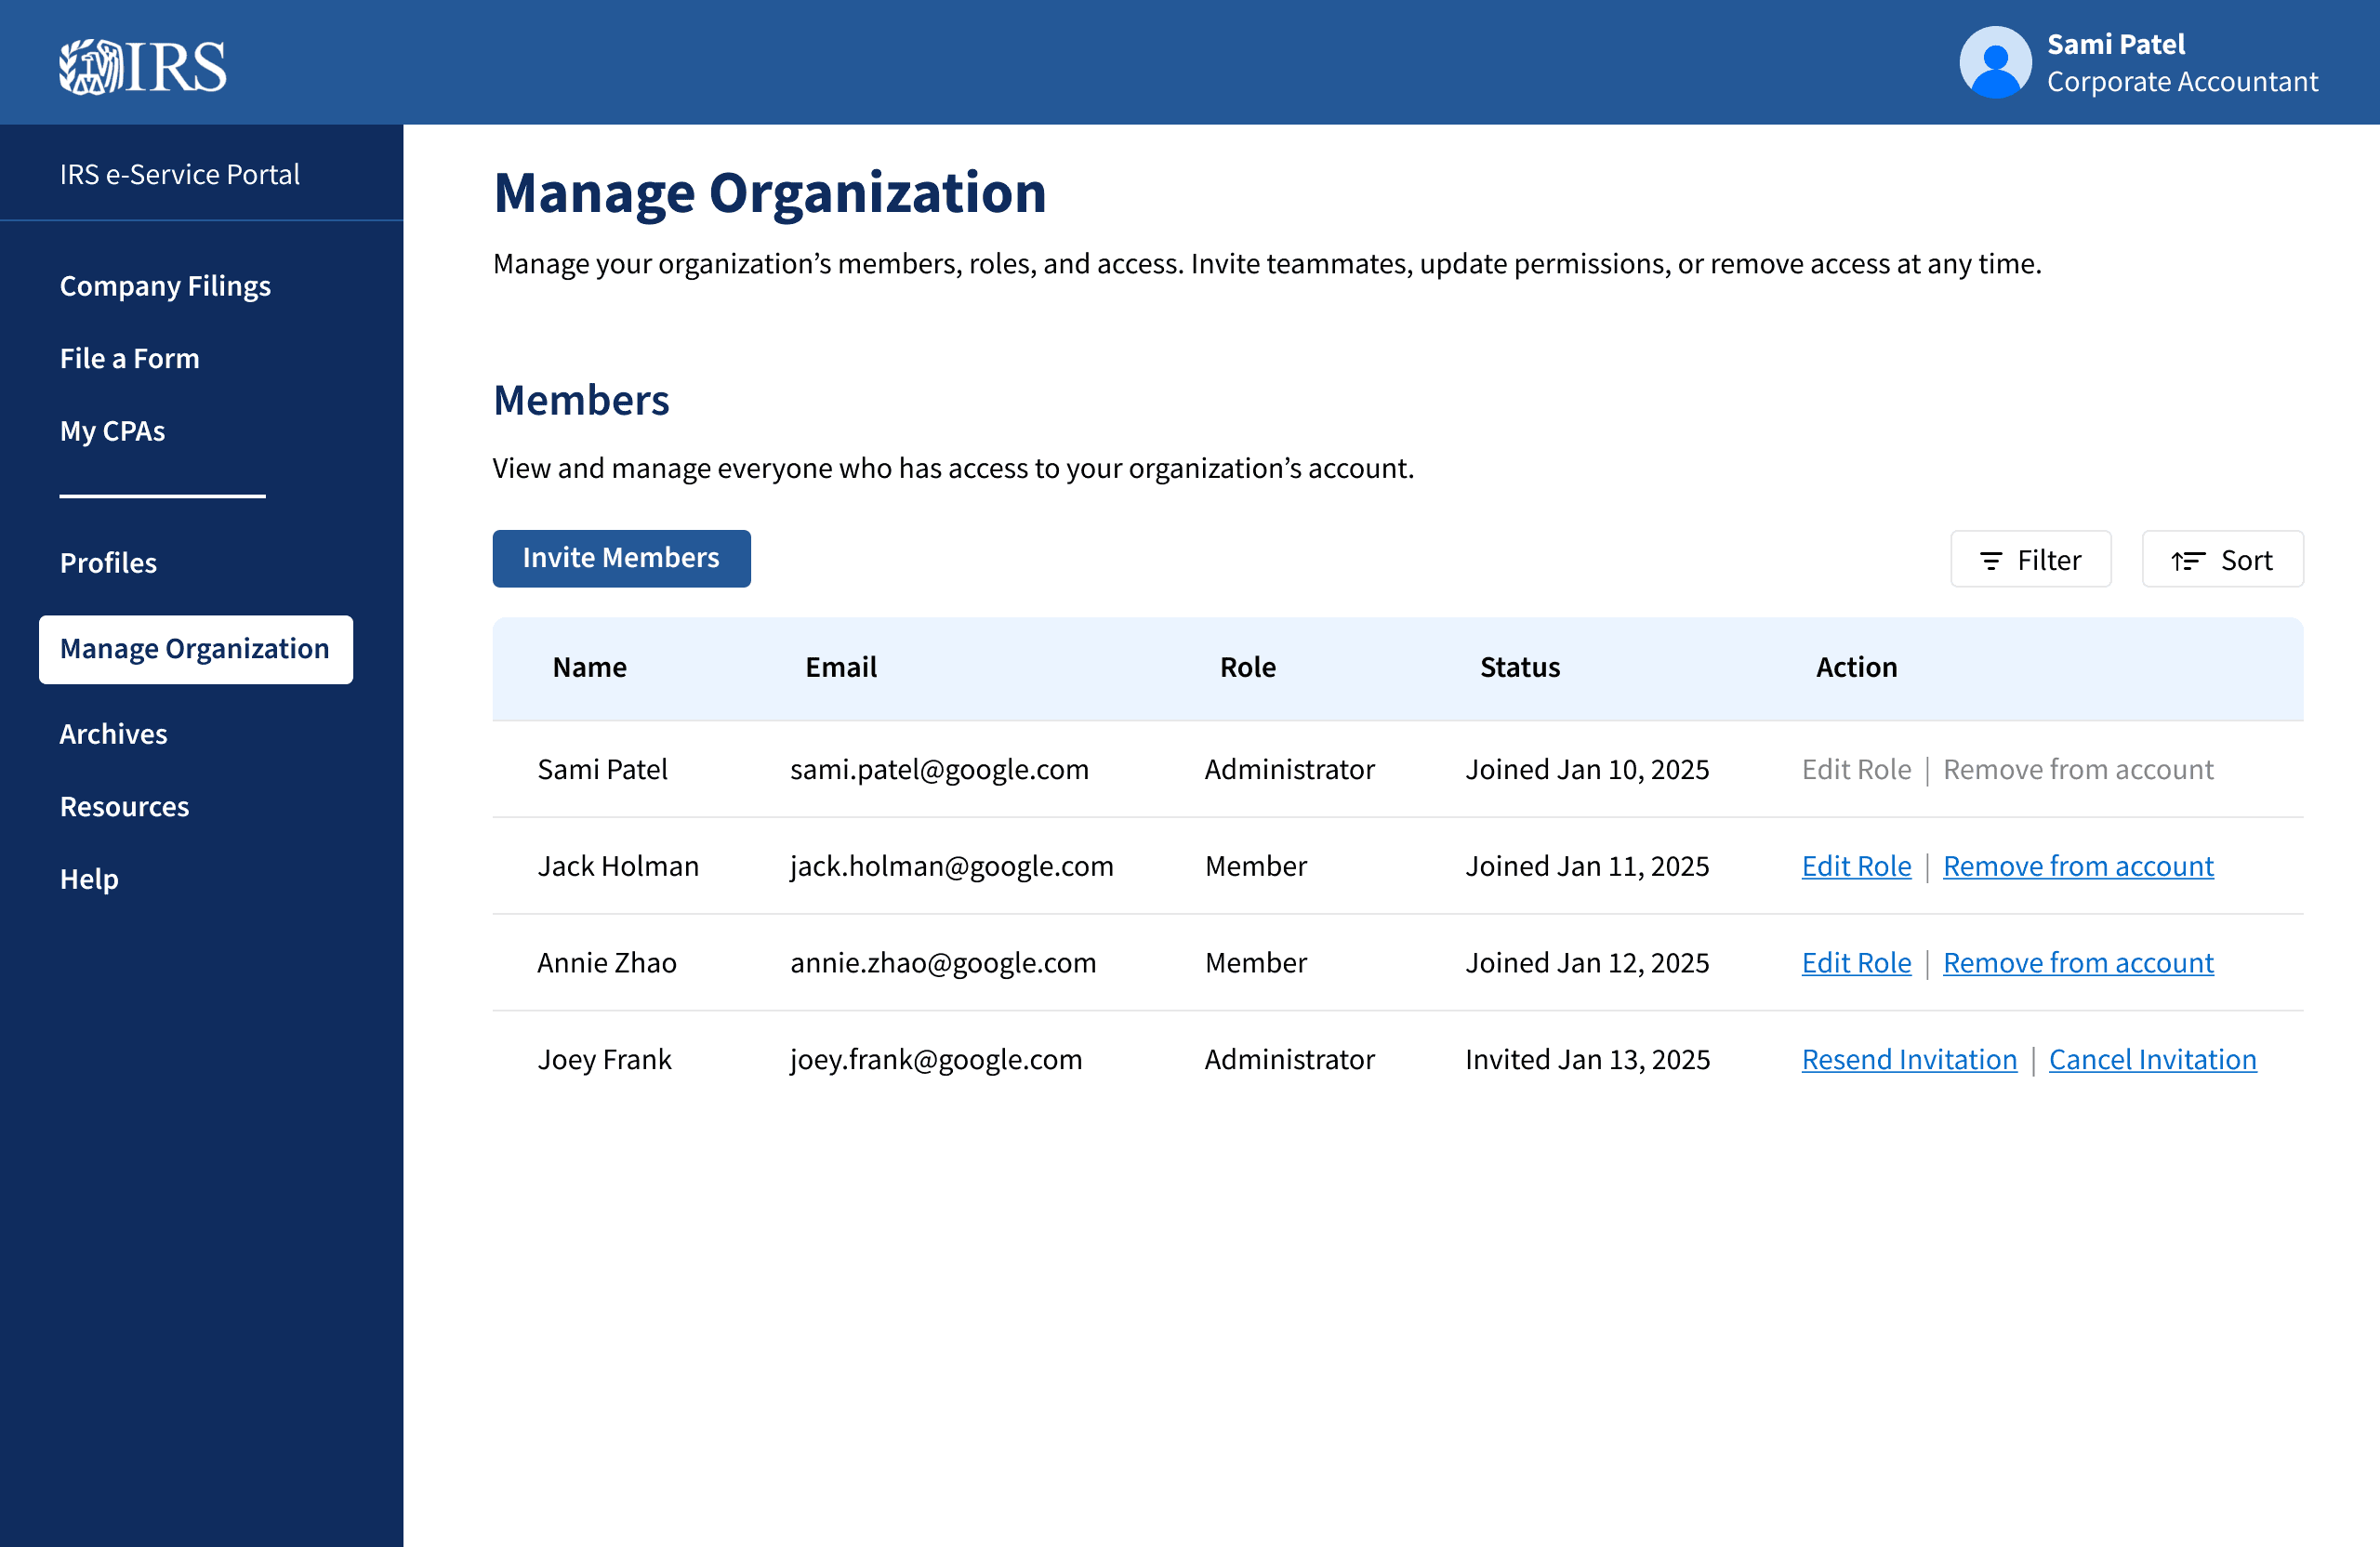This screenshot has width=2380, height=1547.
Task: Click Sami Patel's profile avatar icon
Action: pos(1994,62)
